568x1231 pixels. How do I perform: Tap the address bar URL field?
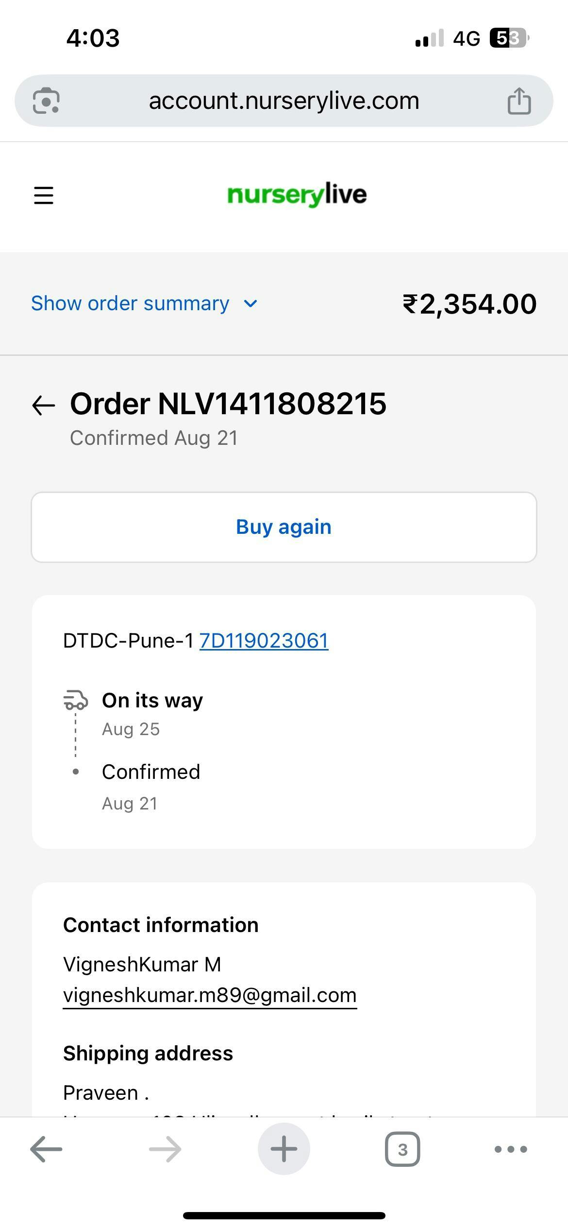pos(284,101)
